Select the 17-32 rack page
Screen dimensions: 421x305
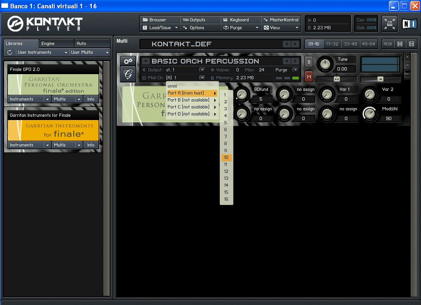332,44
